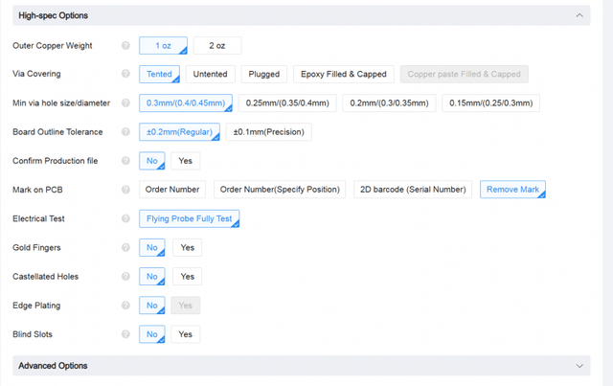Collapse the High-spec Options section chevron
The height and width of the screenshot is (386, 613).
click(x=579, y=15)
